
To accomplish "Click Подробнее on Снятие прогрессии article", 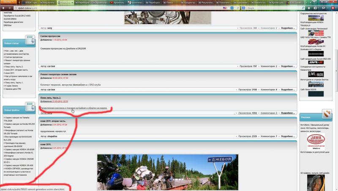I will (288, 66).
